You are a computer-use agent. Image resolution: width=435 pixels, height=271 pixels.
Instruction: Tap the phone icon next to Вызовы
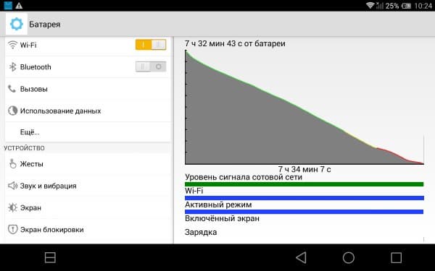coord(12,89)
